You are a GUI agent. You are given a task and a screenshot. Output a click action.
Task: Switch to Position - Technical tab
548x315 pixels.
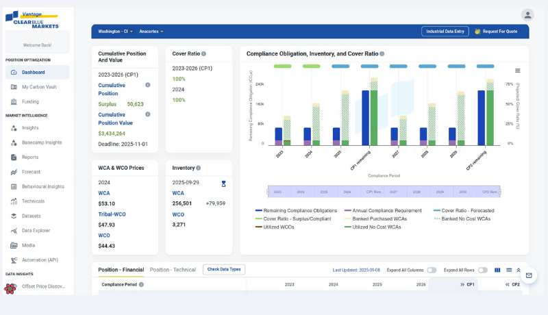pos(173,270)
